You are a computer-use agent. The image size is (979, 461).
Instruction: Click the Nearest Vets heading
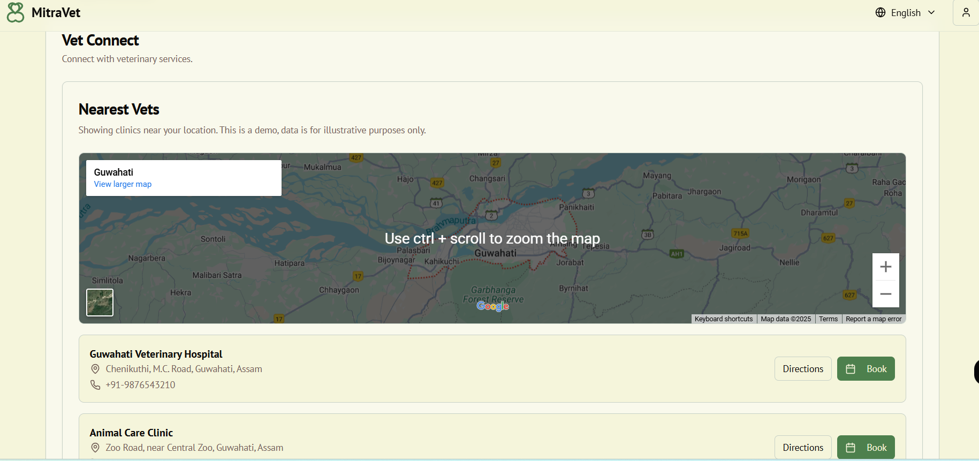coord(119,109)
